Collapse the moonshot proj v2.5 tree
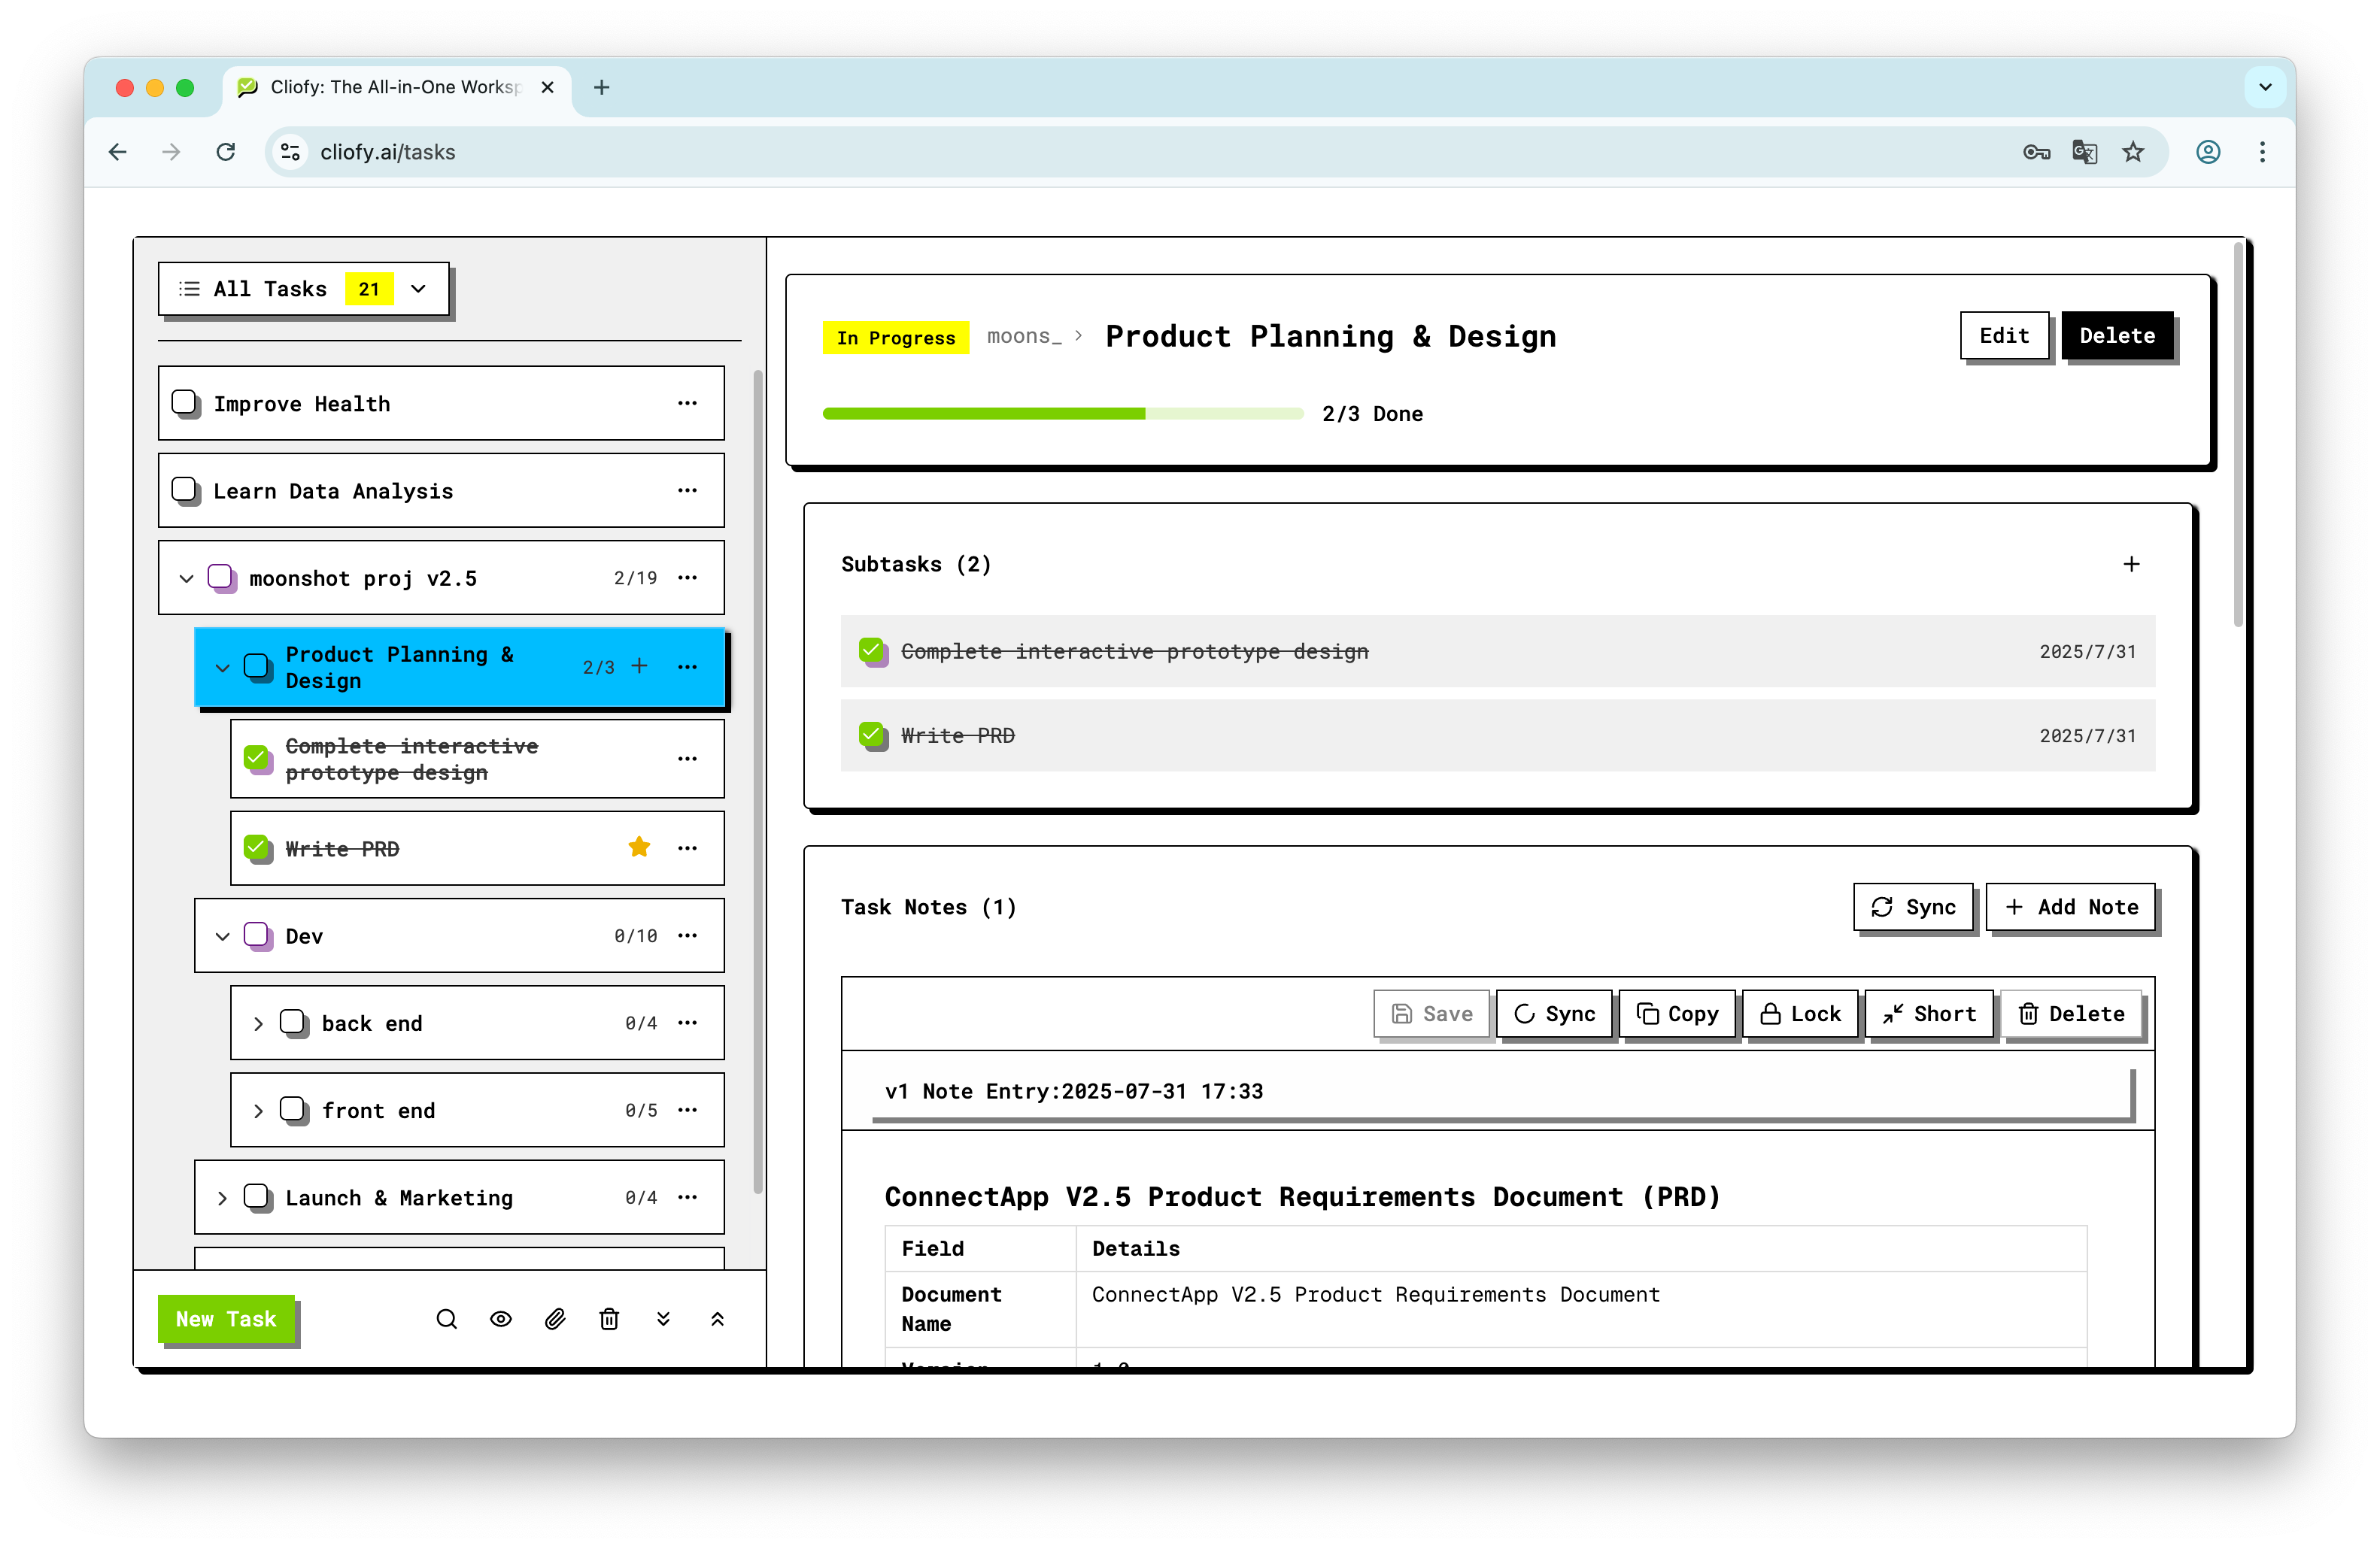This screenshot has width=2380, height=1549. (x=186, y=579)
